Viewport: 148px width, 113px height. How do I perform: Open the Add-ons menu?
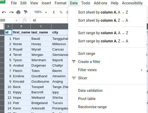(101, 3)
